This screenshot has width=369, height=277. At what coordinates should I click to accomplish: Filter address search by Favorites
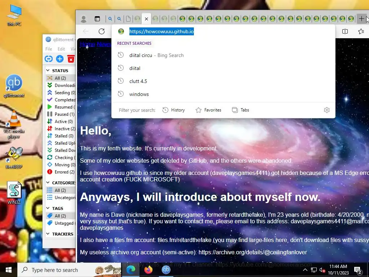click(x=209, y=110)
